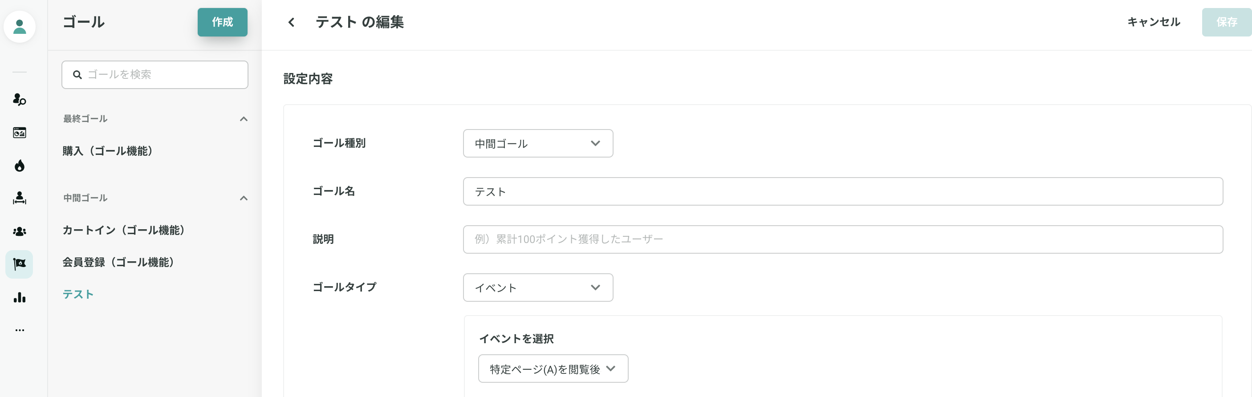
Task: Open the goal flag sidebar icon
Action: 20,264
